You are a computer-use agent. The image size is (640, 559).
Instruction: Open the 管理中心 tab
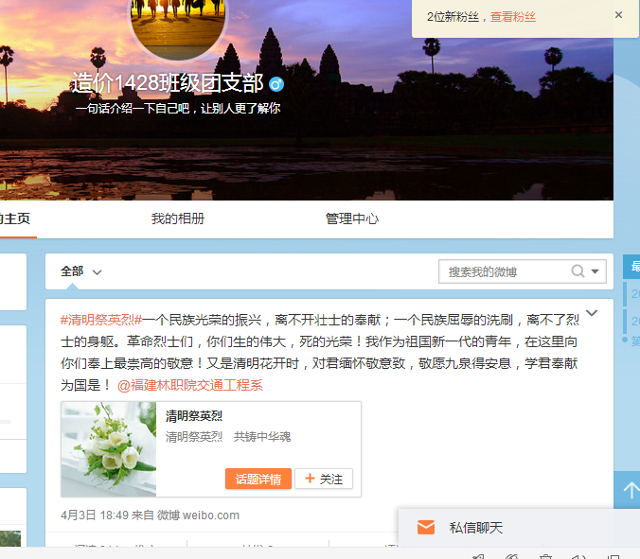(352, 218)
